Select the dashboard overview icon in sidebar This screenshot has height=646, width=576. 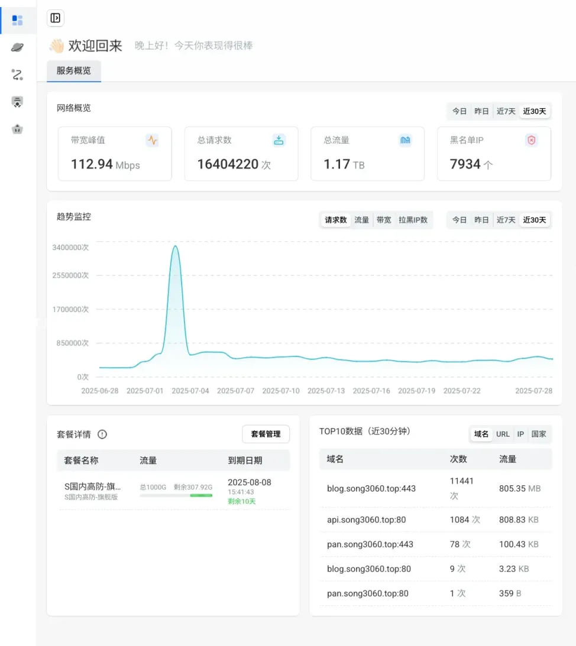pos(18,20)
